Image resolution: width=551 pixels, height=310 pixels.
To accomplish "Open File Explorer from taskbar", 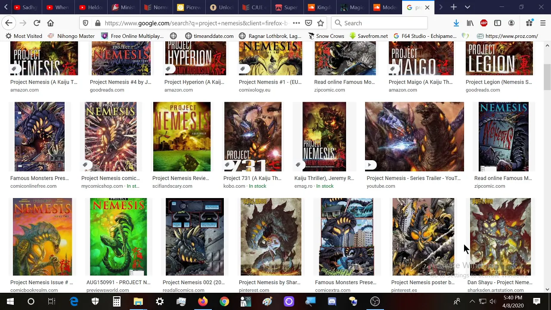I will coord(138,301).
